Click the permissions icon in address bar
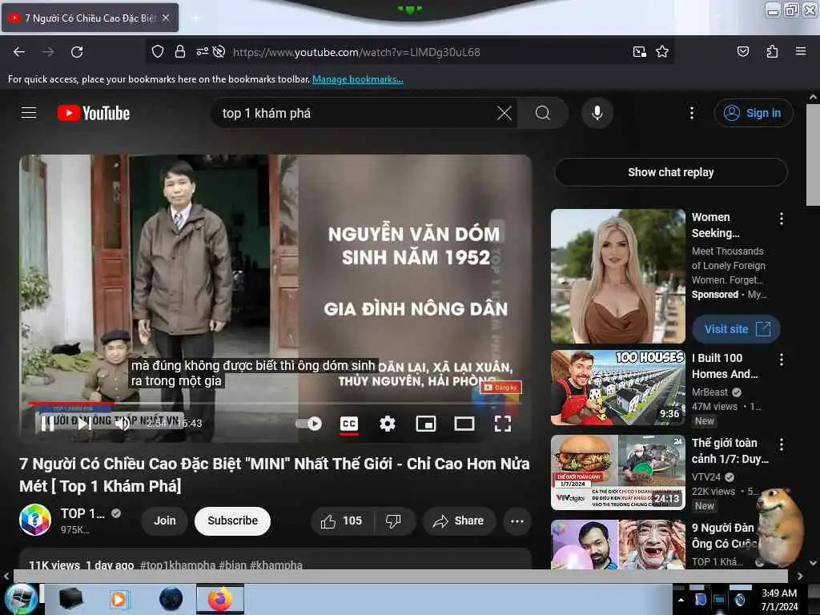 202,51
